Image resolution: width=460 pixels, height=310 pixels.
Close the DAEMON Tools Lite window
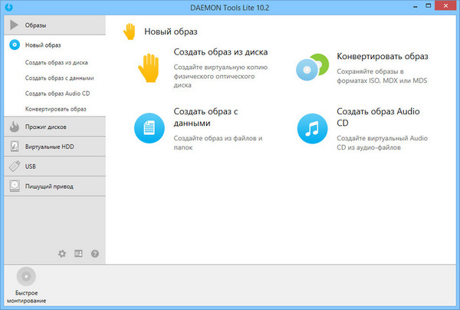click(445, 6)
